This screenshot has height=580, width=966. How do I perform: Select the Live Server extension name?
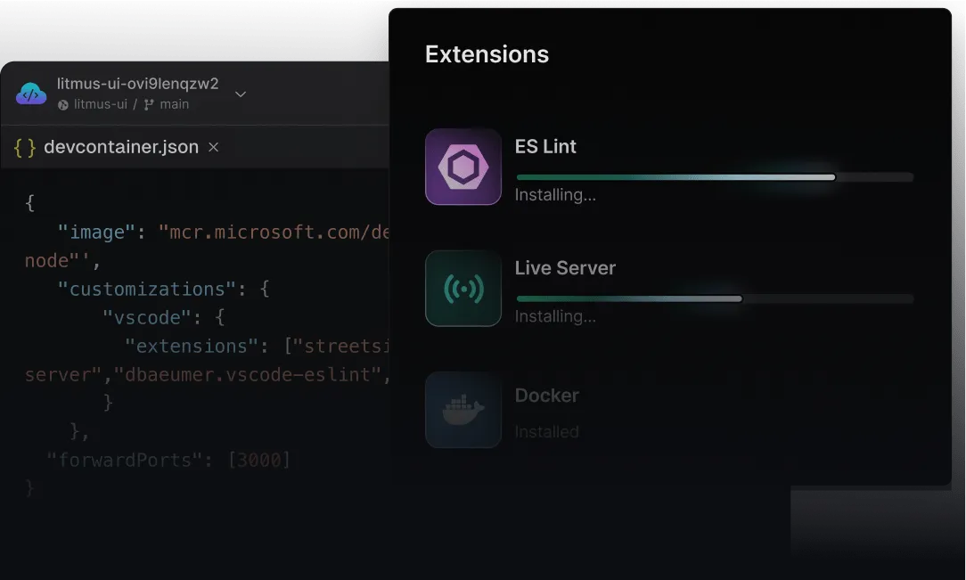point(565,268)
